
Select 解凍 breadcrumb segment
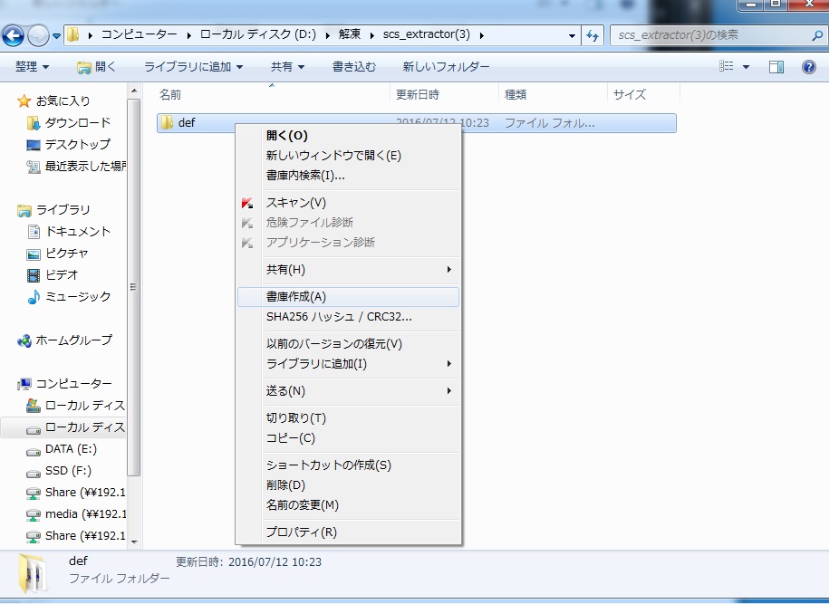point(350,35)
